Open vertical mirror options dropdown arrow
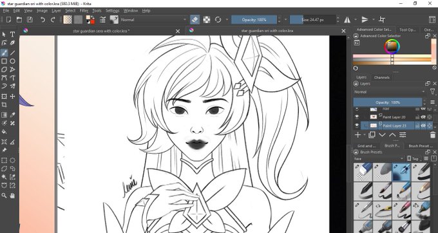 (373, 19)
